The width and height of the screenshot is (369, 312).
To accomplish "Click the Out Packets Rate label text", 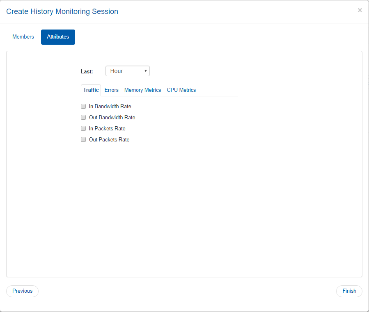I will (109, 140).
